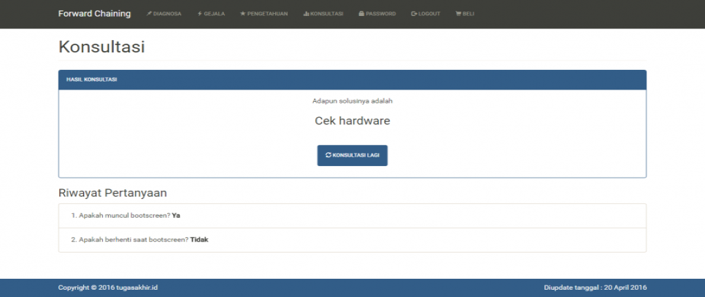Open the Password menu item
Screen dimensions: 705x297
click(377, 14)
